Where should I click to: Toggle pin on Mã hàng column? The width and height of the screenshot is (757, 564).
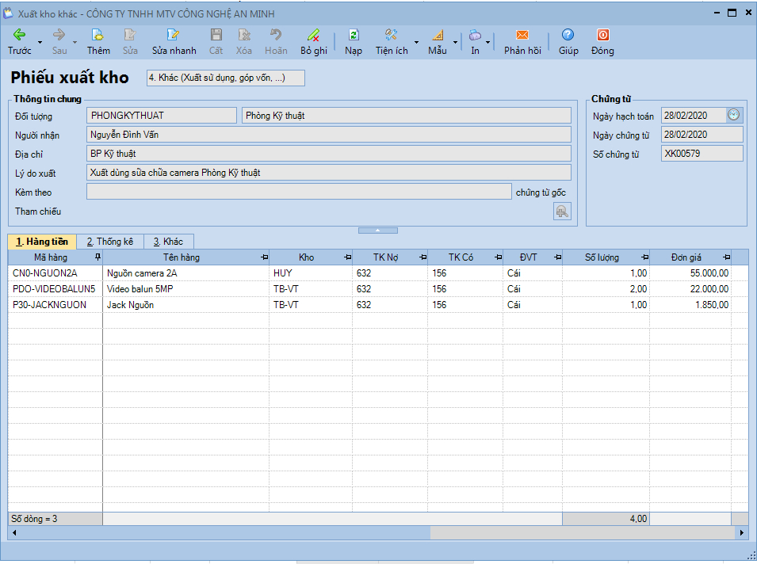click(x=97, y=257)
